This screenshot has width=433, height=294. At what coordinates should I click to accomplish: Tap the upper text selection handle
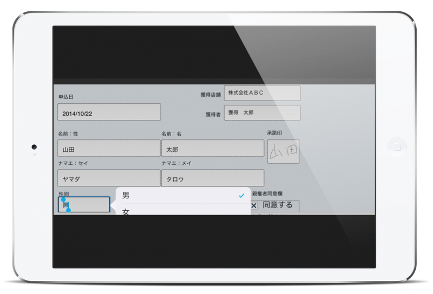(x=63, y=199)
